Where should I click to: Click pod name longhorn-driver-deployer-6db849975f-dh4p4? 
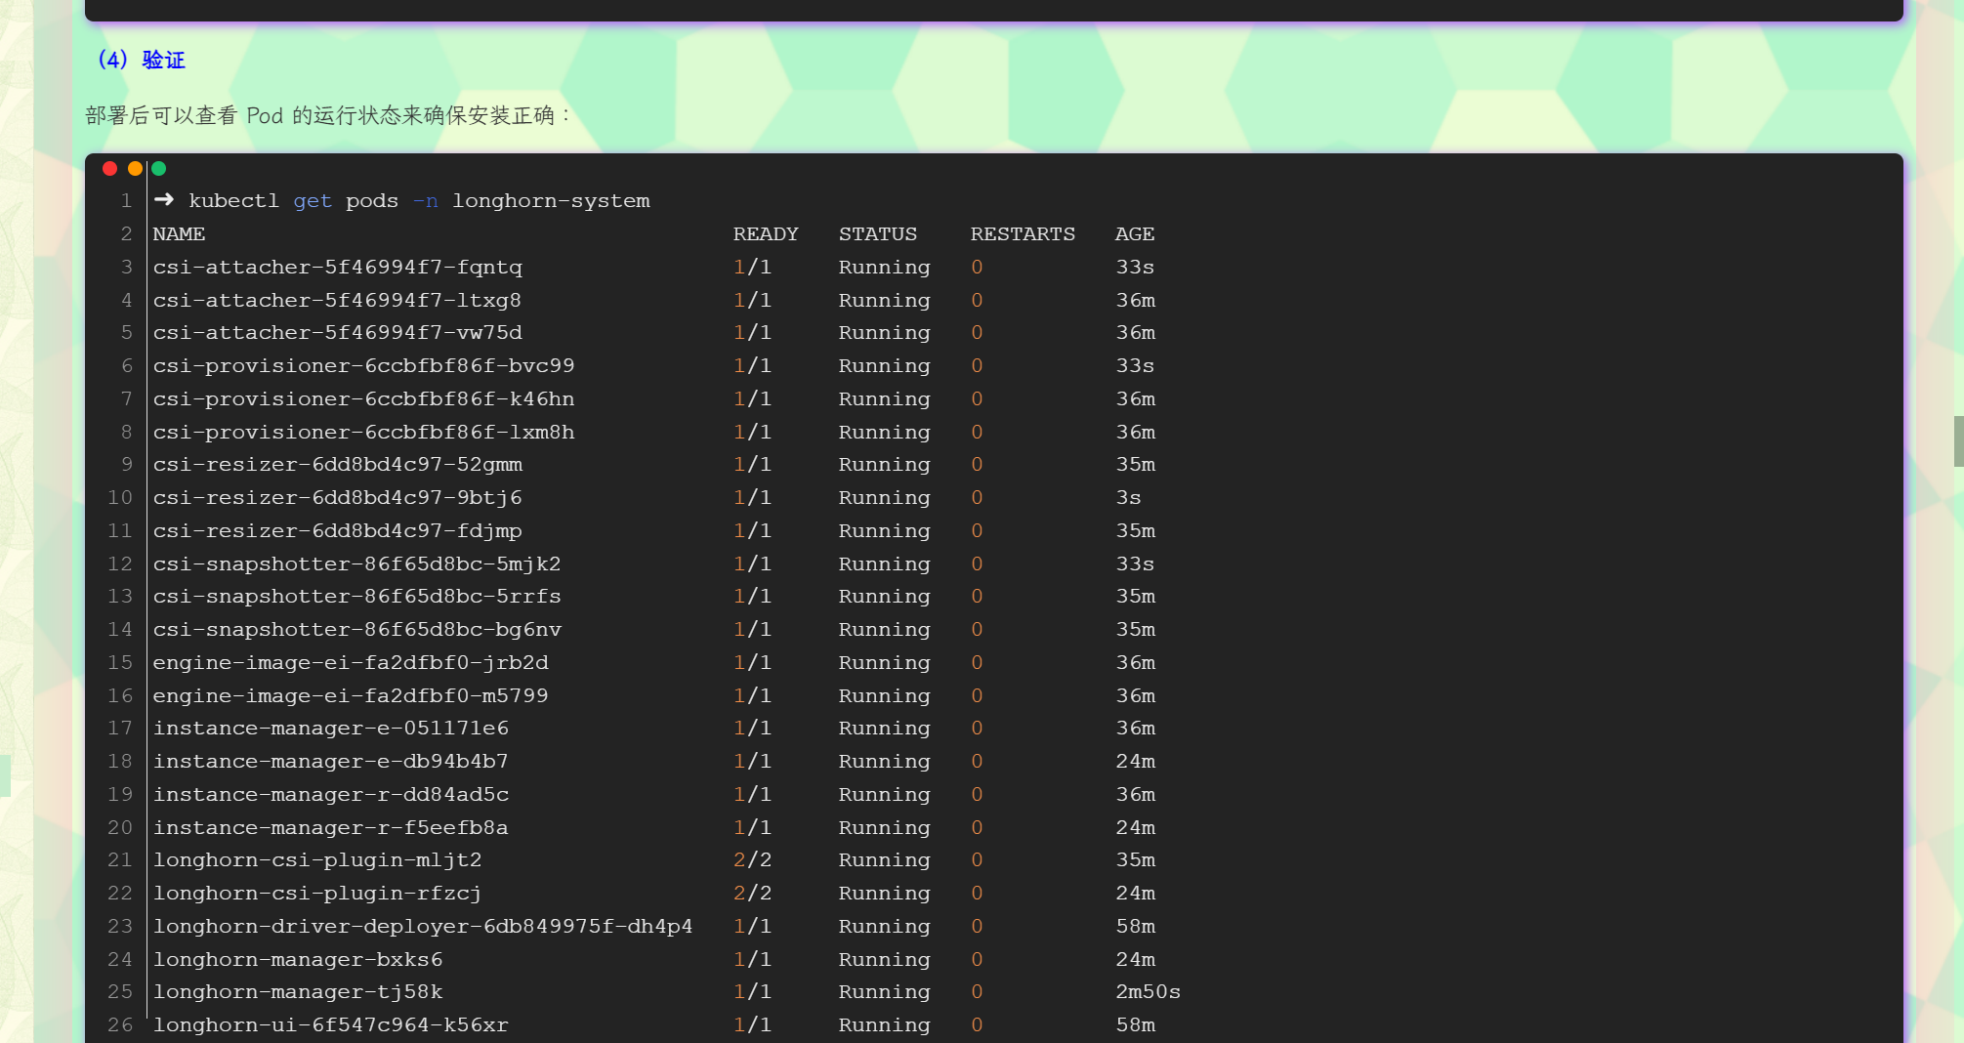tap(423, 927)
